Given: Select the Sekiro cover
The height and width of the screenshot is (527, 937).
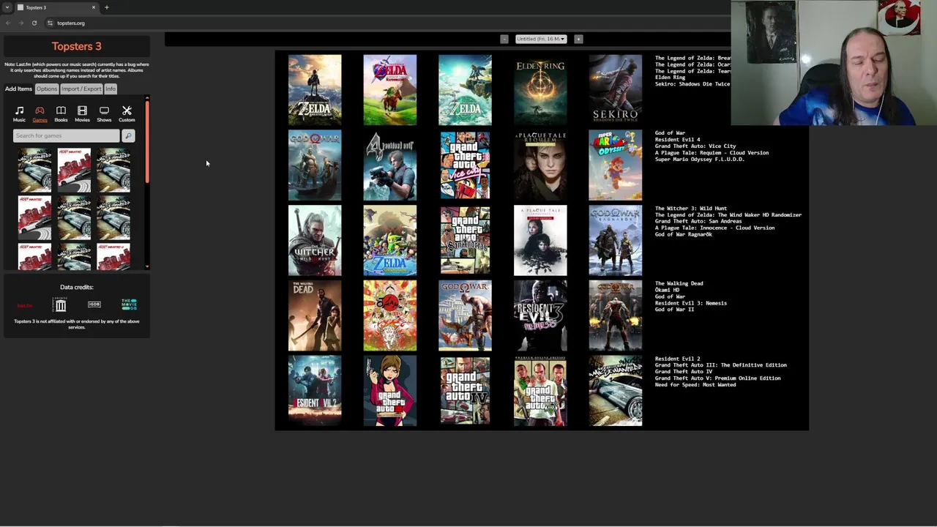Looking at the screenshot, I should click(x=616, y=90).
